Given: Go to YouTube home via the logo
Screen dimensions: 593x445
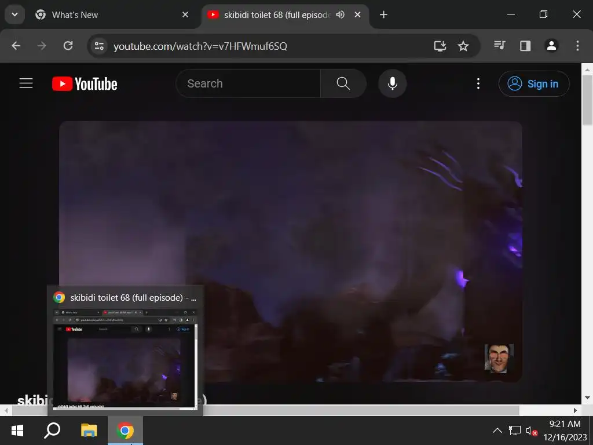Looking at the screenshot, I should [x=85, y=83].
